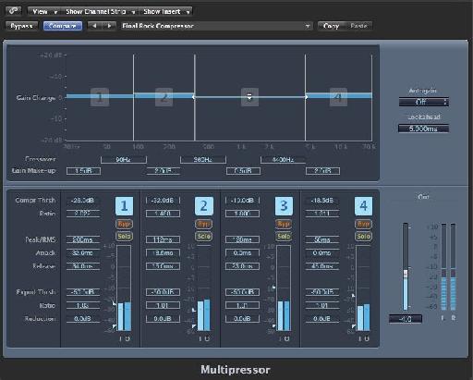Click the Lookahead 5.000ms field
The width and height of the screenshot is (473, 380).
coord(423,129)
